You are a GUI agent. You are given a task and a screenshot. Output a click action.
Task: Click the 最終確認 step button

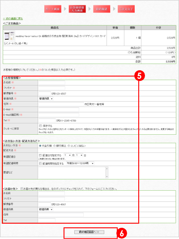tap(102, 9)
